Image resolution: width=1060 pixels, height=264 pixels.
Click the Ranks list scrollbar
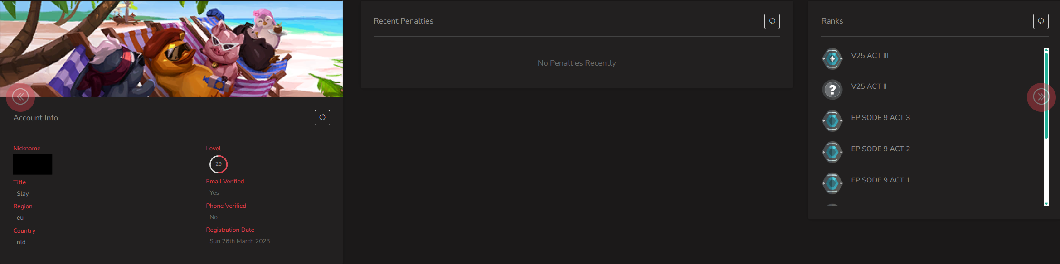[x=1046, y=96]
